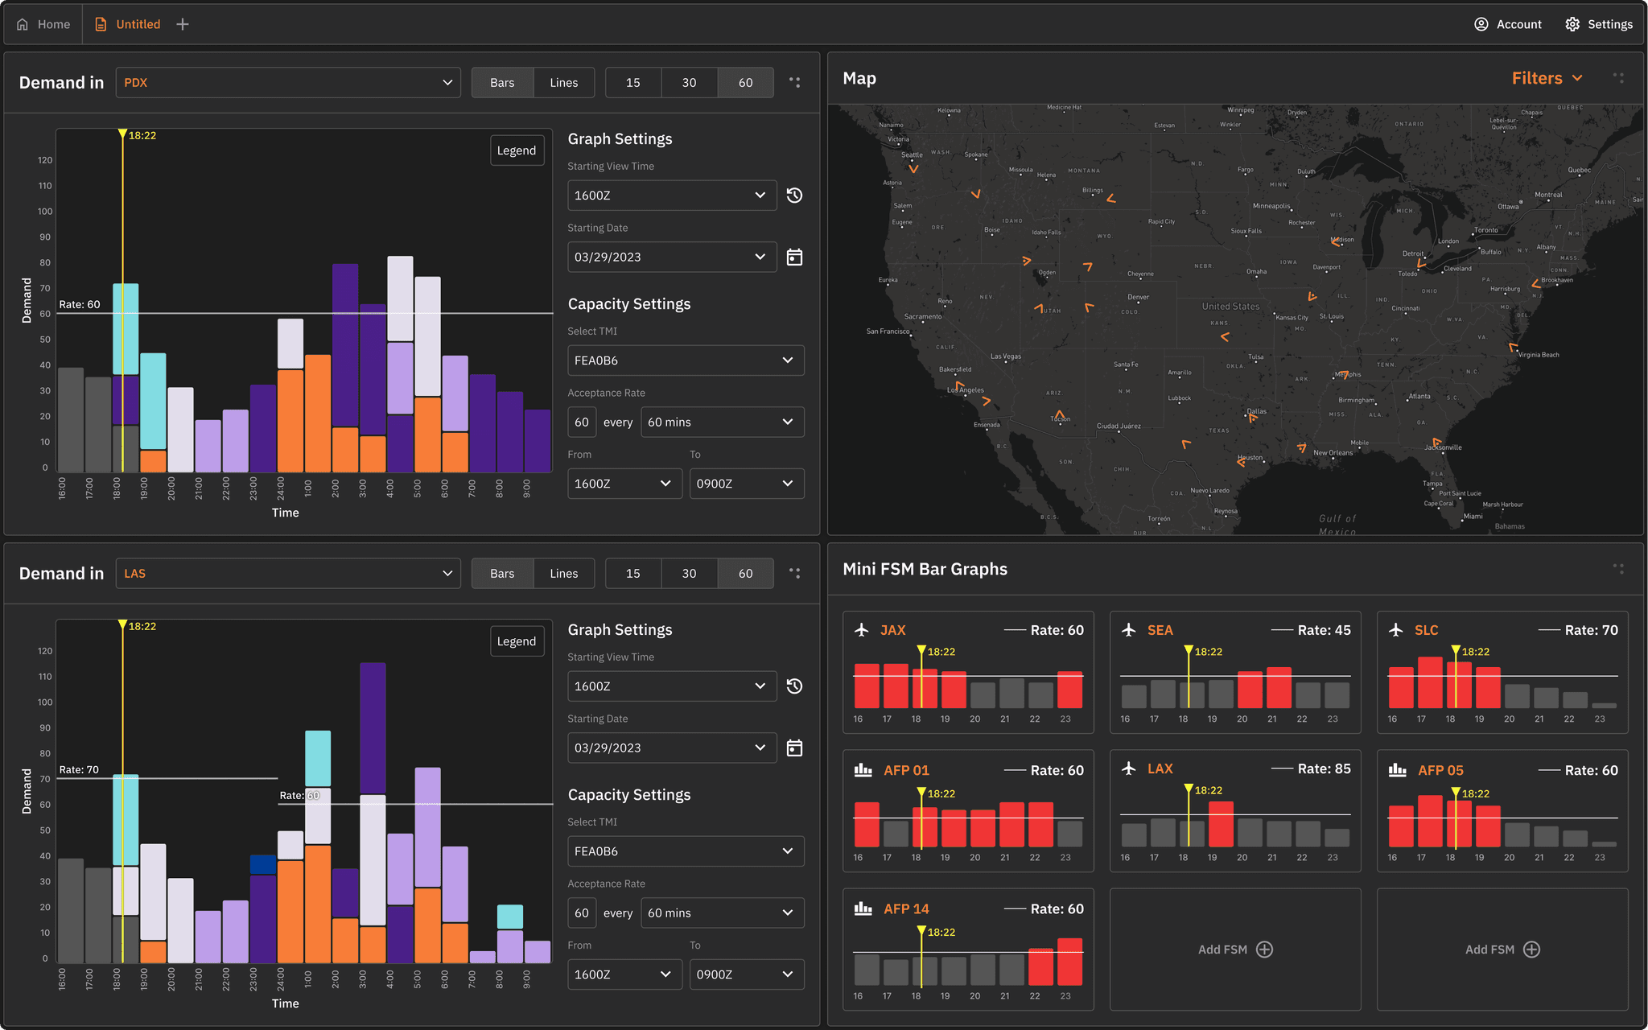
Task: Show the Legend in LAS chart
Action: pos(517,641)
